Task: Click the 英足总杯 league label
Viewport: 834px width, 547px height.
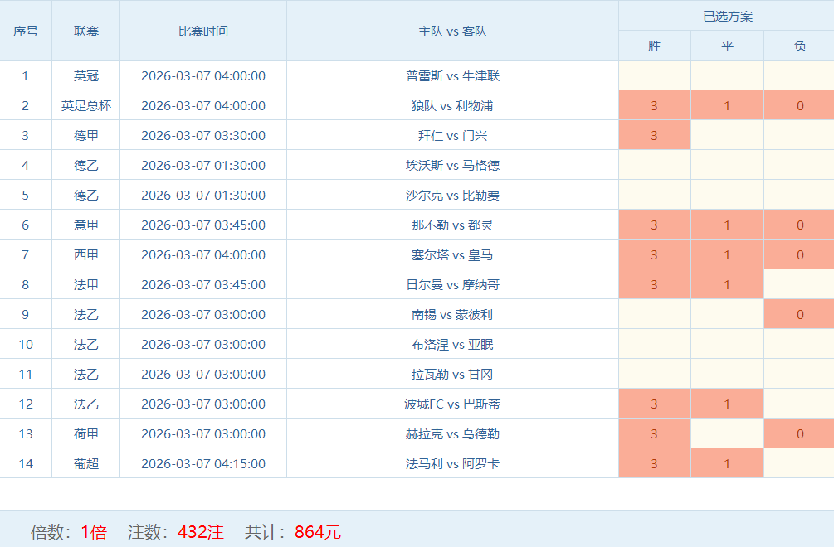Action: (x=85, y=105)
